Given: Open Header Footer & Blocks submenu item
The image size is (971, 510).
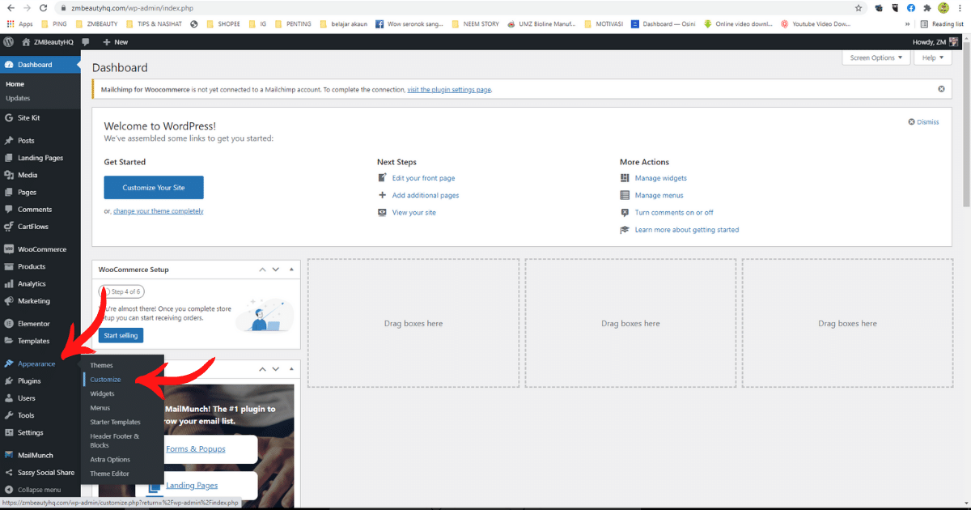Looking at the screenshot, I should coord(114,440).
